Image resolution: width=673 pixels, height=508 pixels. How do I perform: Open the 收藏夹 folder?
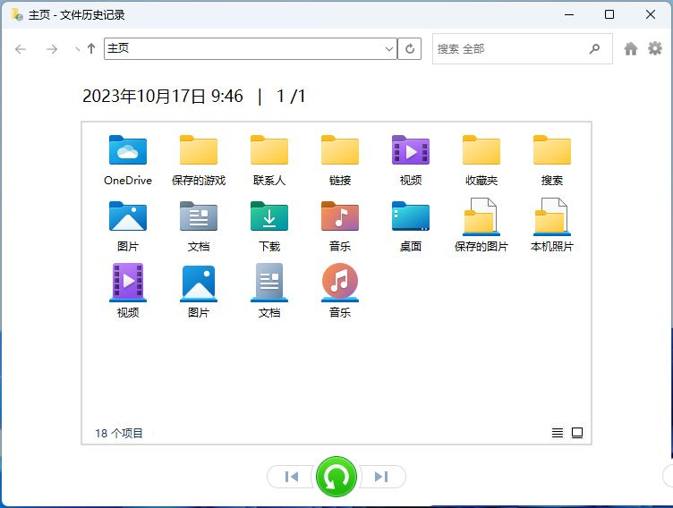tap(481, 160)
